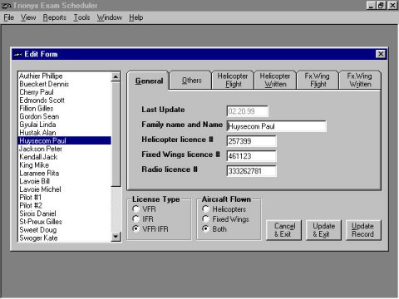399x299 pixels.
Task: Click the Edit Form title bar icon
Action: (18, 54)
